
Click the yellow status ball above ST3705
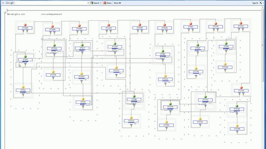[x=53, y=72]
